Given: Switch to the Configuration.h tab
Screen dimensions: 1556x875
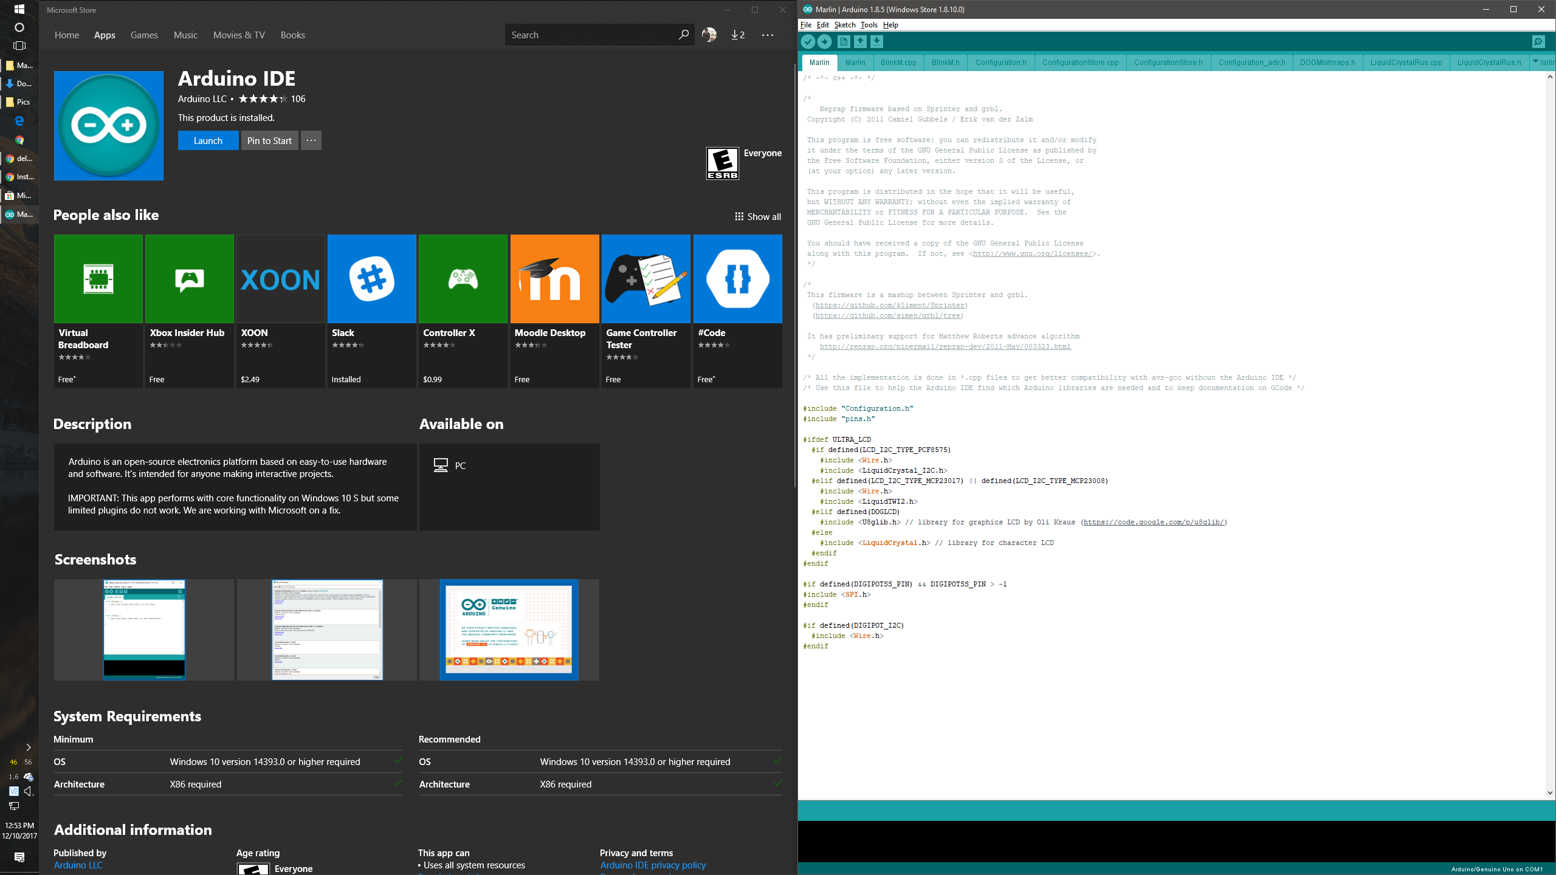Looking at the screenshot, I should [x=1000, y=63].
